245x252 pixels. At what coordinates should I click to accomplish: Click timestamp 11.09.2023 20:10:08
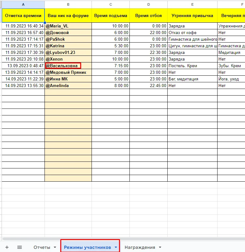coord(23,59)
